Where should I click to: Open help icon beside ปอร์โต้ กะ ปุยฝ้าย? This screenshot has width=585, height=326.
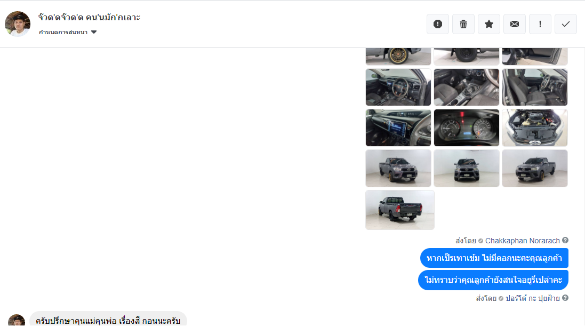[x=565, y=298]
